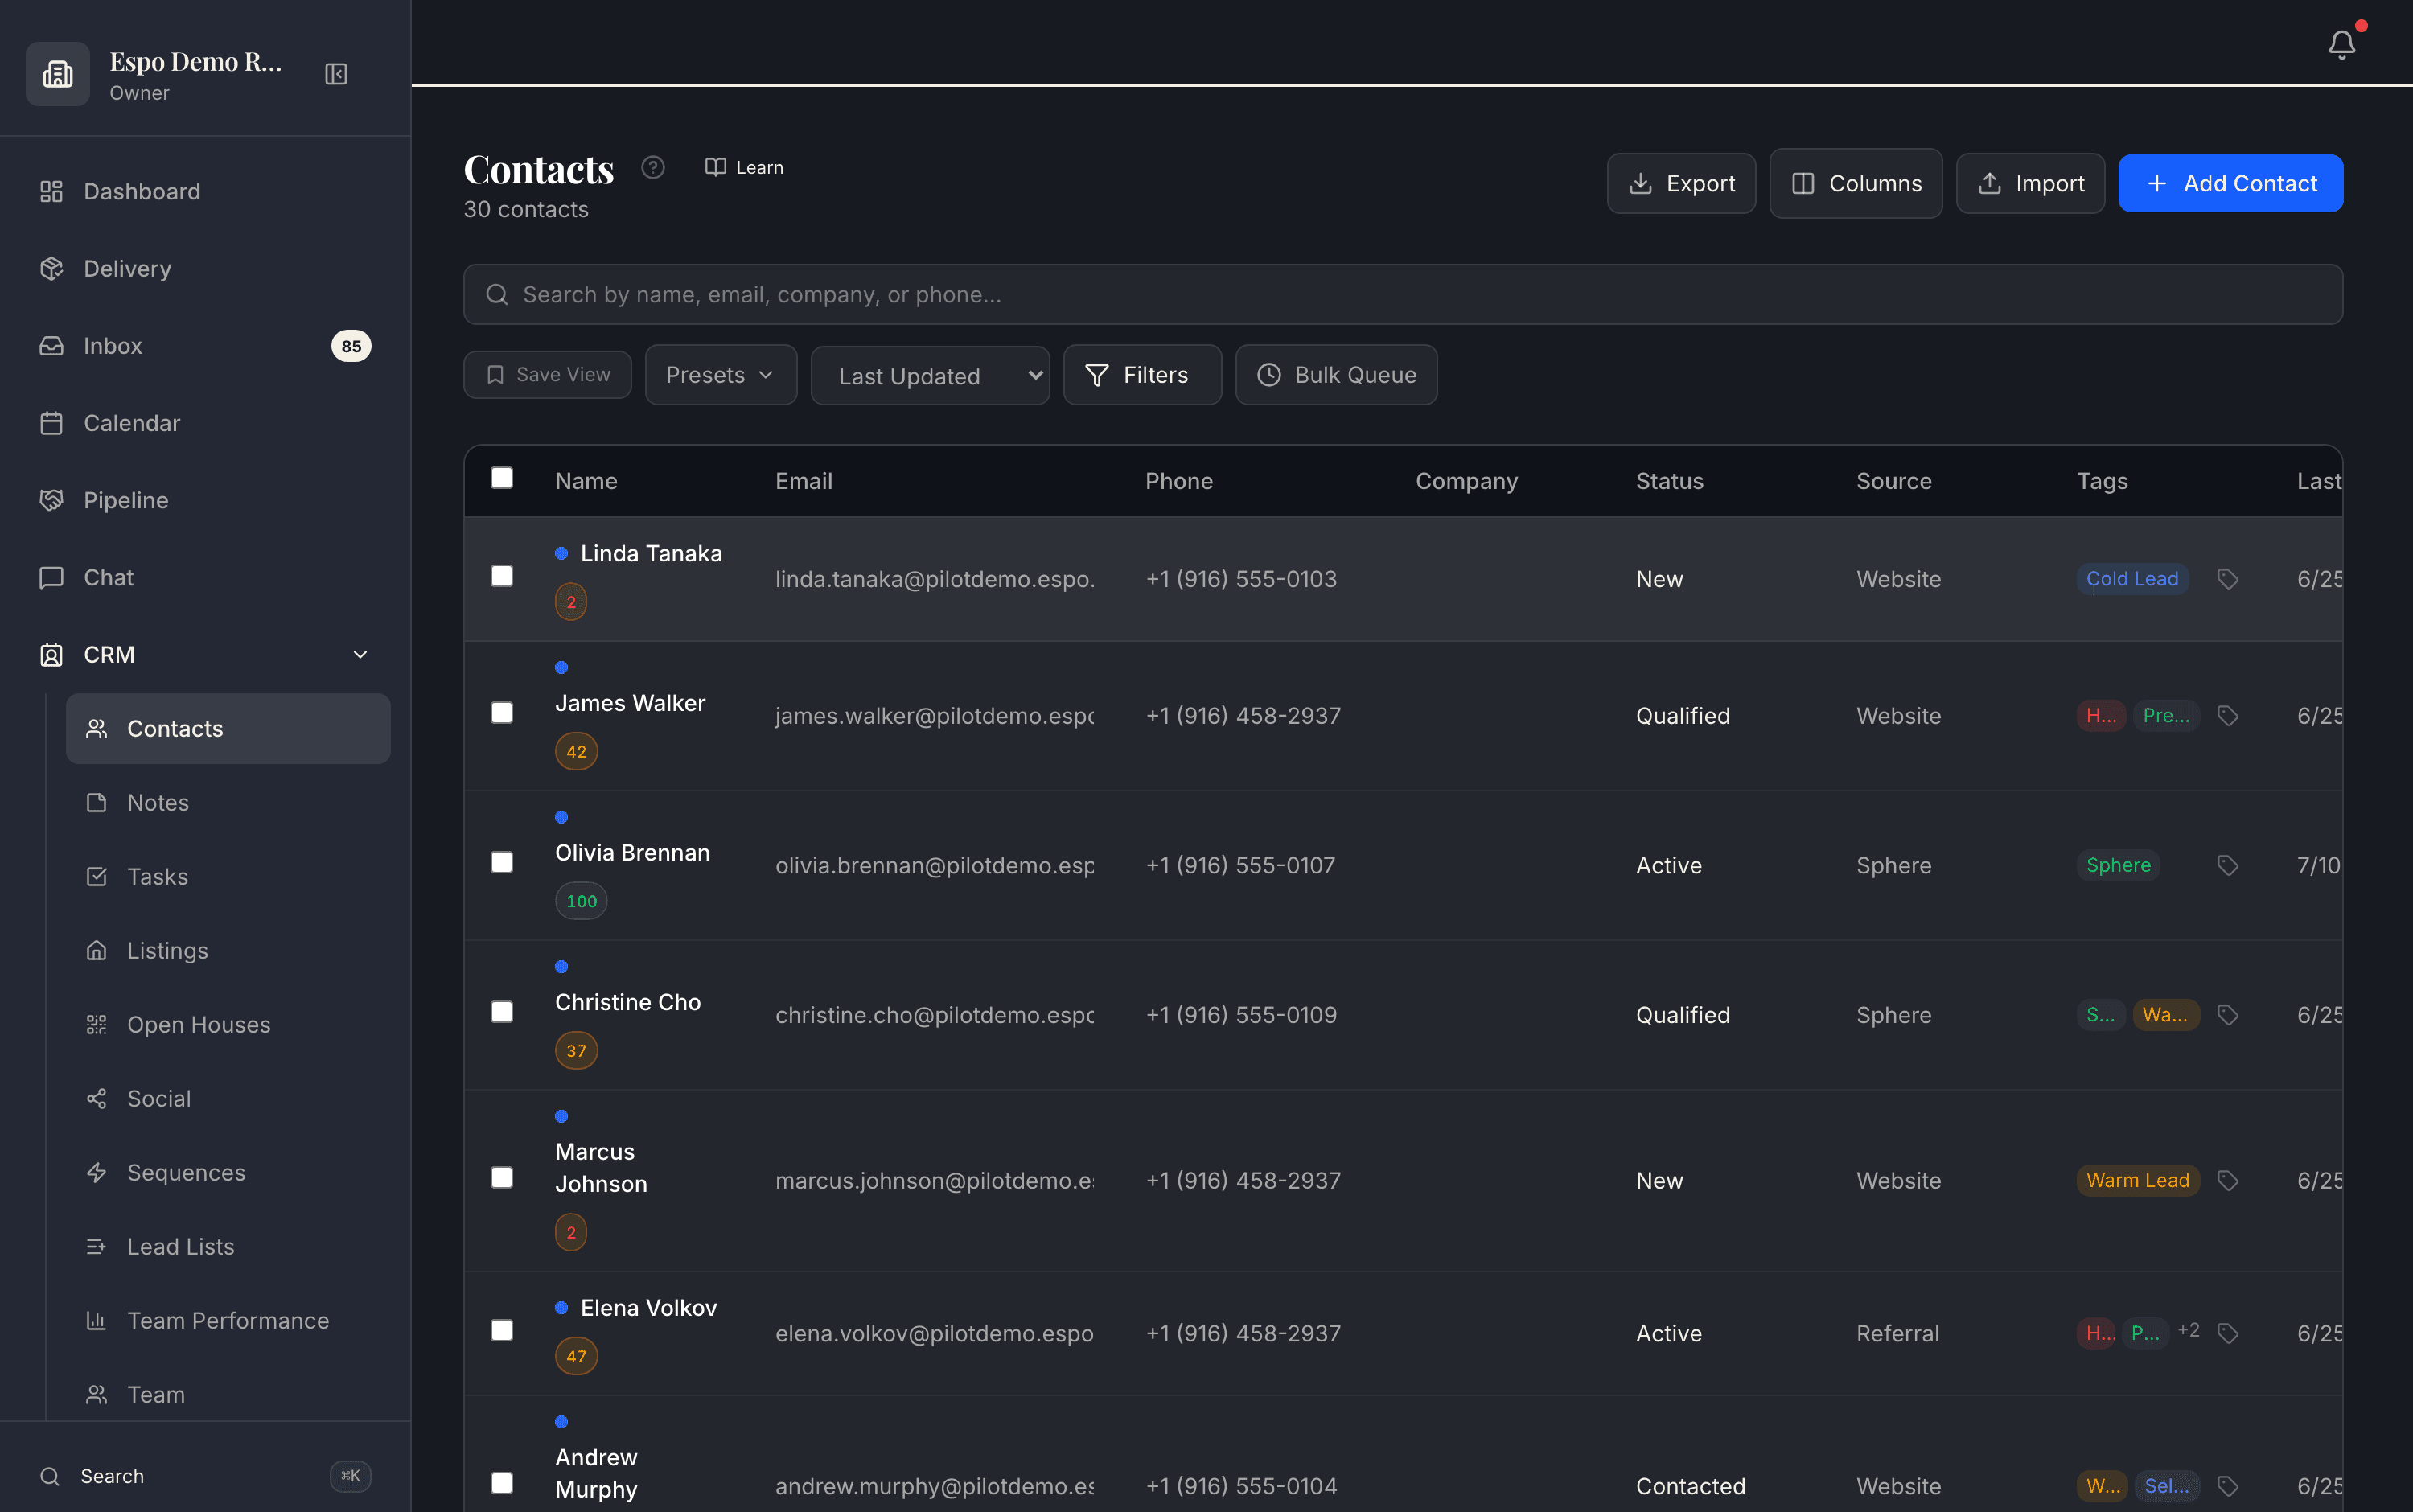Open the Chat section

click(205, 577)
